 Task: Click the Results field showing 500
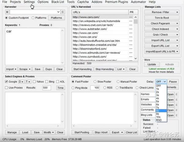47,88
